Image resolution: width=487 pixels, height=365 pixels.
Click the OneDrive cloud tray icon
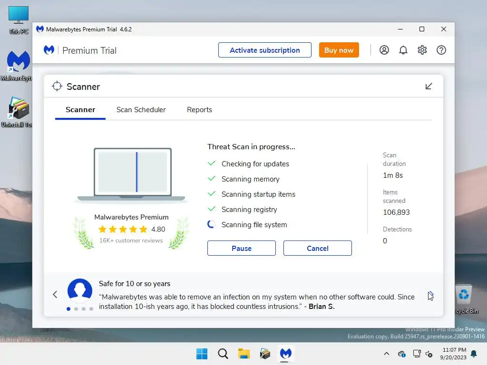(401, 354)
